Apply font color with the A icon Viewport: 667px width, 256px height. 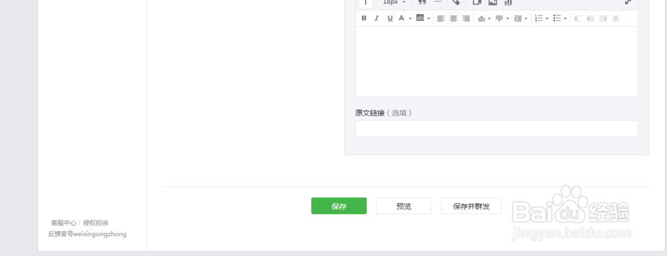coord(401,18)
